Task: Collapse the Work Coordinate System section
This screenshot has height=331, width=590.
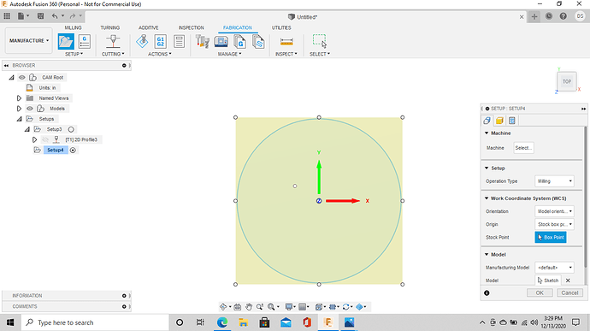Action: [x=487, y=198]
